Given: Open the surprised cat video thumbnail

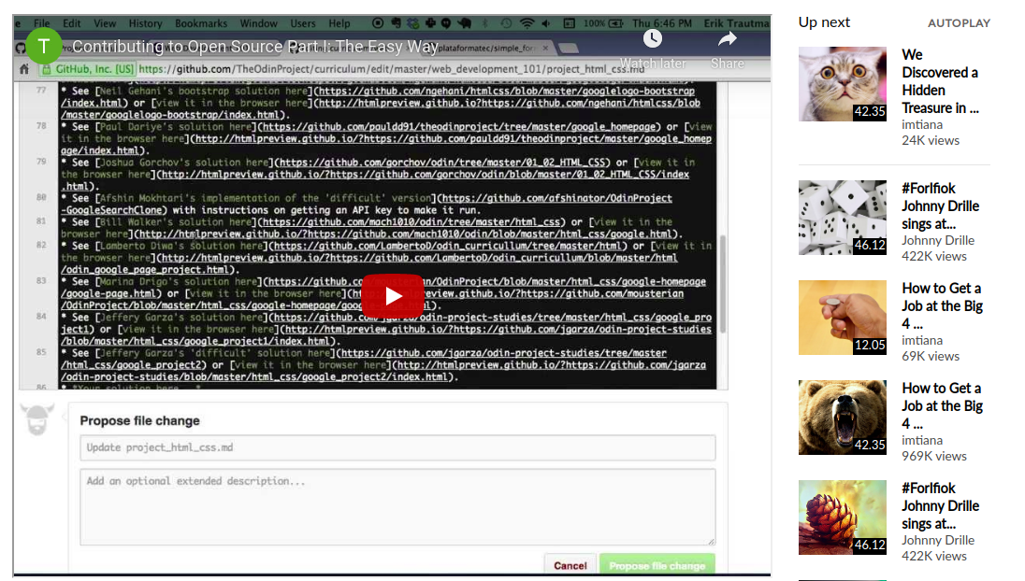Looking at the screenshot, I should point(842,83).
